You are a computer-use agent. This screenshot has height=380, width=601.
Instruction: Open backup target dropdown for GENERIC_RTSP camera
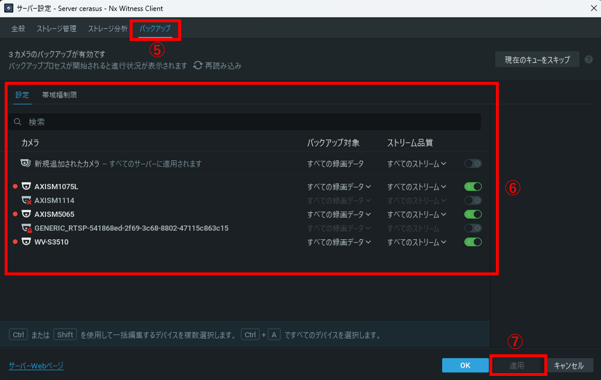tap(339, 229)
